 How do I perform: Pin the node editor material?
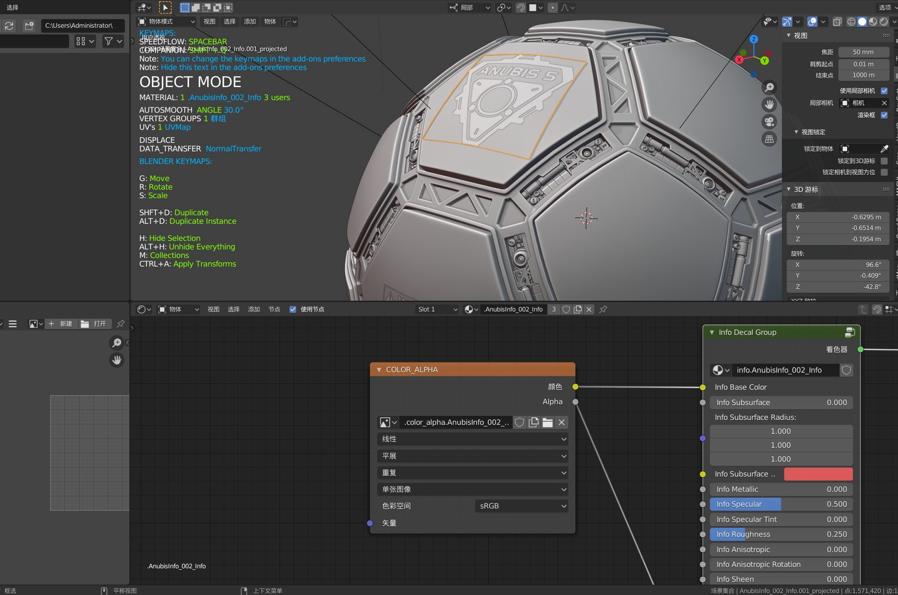(603, 310)
